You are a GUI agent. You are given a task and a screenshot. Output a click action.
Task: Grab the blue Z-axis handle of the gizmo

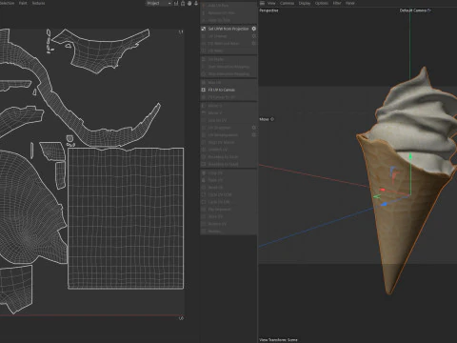pos(384,204)
